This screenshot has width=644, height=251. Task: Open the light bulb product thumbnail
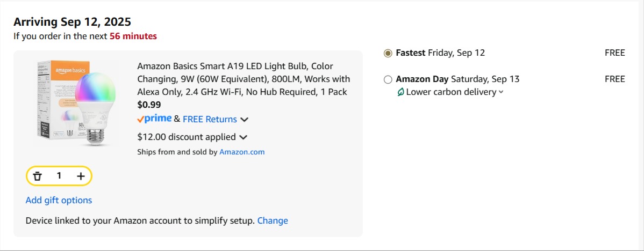(74, 103)
